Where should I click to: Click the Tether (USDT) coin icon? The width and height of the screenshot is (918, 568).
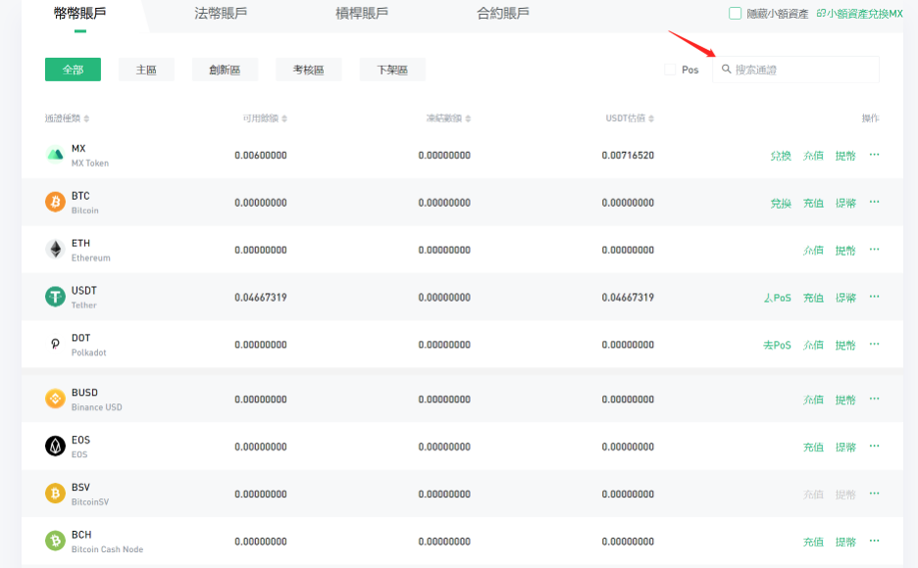pos(56,297)
